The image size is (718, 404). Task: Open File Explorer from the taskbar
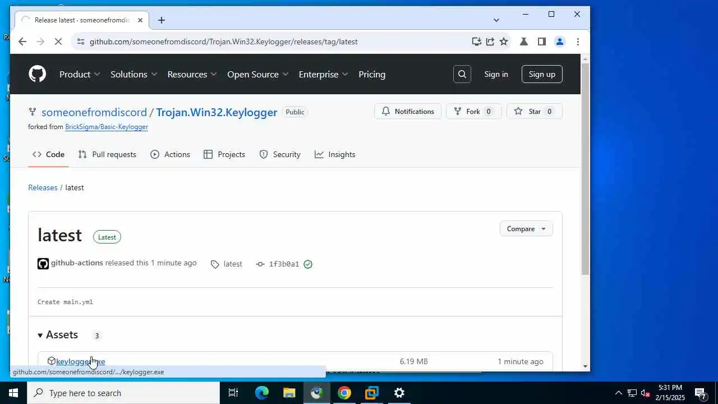click(x=289, y=393)
